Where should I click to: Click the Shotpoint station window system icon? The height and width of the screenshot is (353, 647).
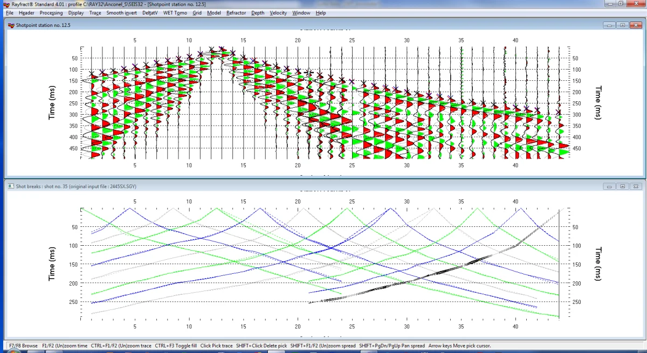(x=12, y=25)
